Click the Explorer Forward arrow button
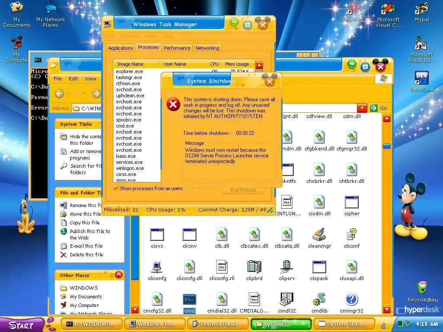This screenshot has width=443, height=332. point(96,93)
